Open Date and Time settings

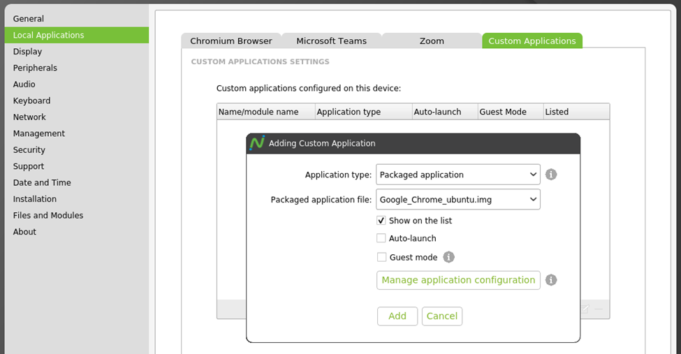click(76, 182)
